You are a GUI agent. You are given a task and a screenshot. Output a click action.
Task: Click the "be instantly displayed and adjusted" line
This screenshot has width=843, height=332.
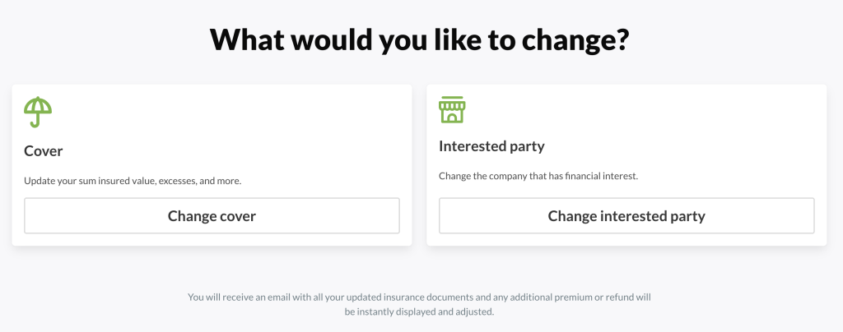point(420,312)
